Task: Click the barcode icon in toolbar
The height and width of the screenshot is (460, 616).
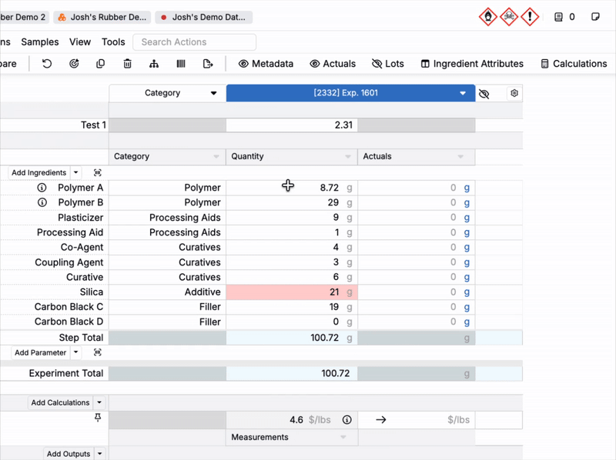Action: click(181, 64)
